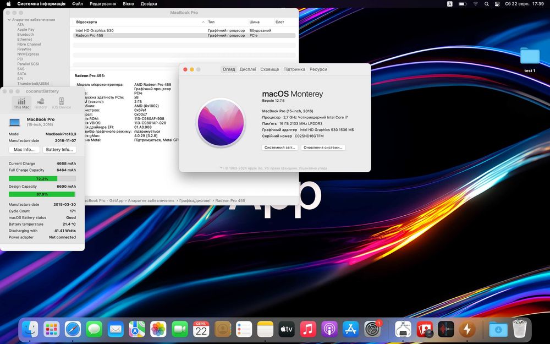Switch to iOS Device in coconutBattery
Viewport: 550px width, 344px height.
pyautogui.click(x=62, y=103)
